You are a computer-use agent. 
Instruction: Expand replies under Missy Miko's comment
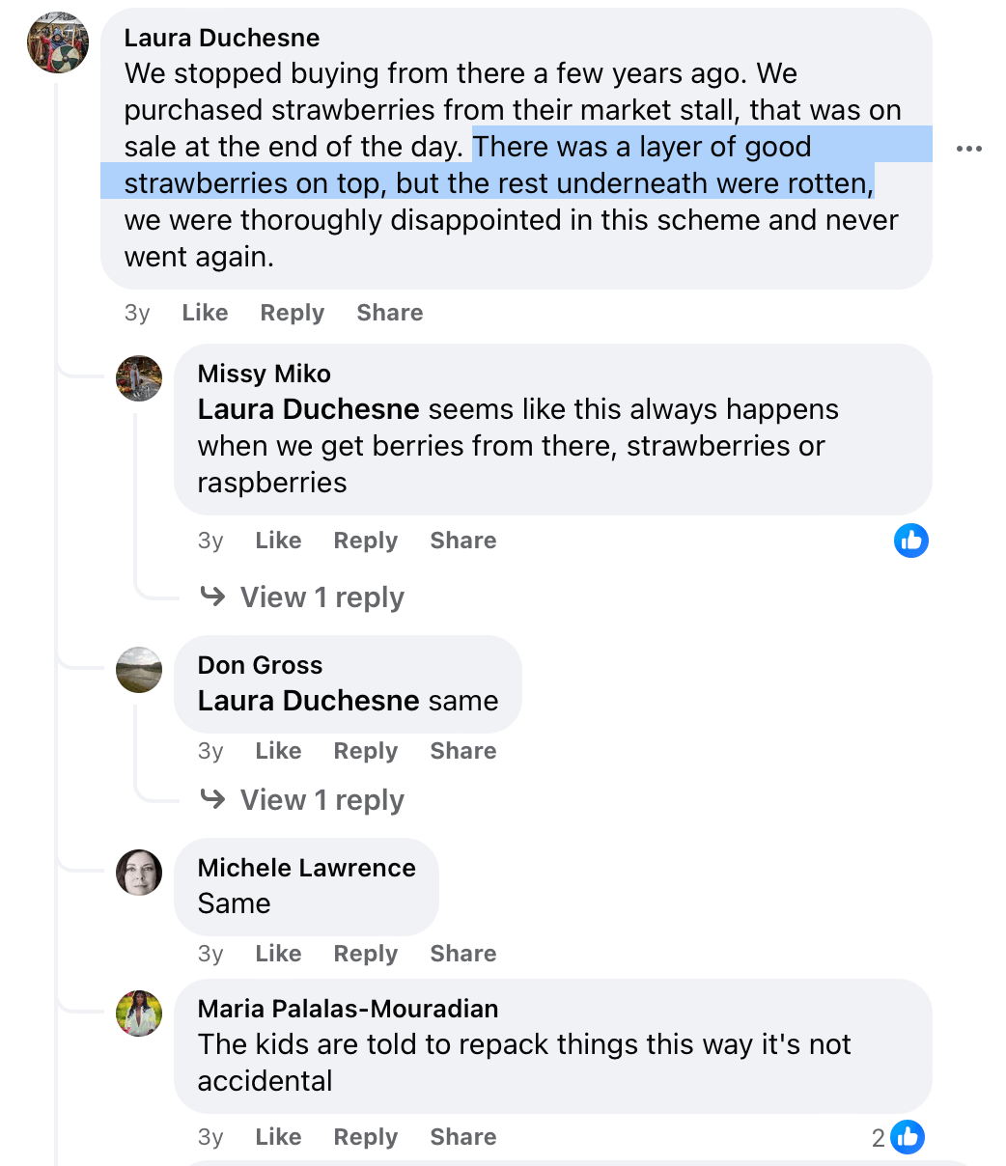(x=321, y=597)
